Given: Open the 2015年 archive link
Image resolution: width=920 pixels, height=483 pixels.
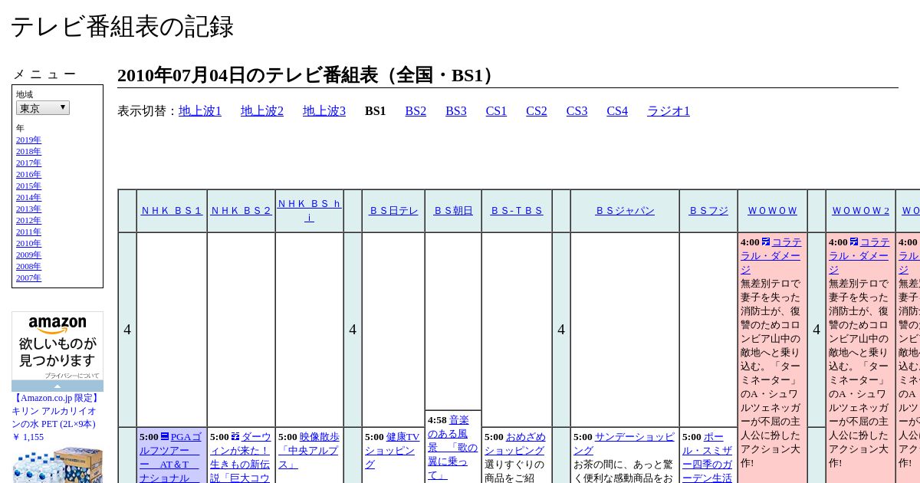Looking at the screenshot, I should [x=28, y=186].
